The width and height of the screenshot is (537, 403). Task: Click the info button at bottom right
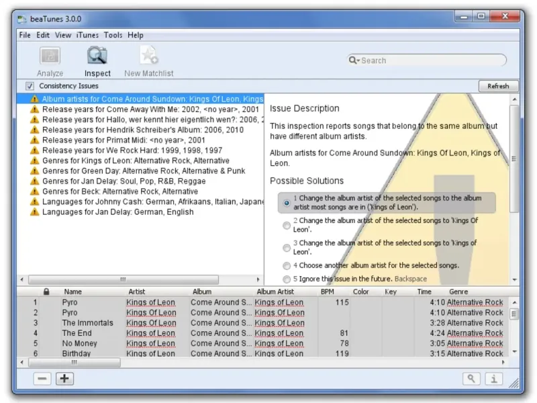coord(494,379)
